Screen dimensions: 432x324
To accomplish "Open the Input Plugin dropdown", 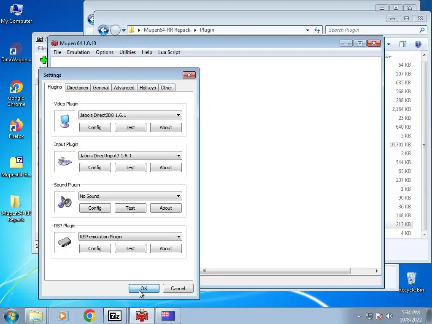I will 130,156.
